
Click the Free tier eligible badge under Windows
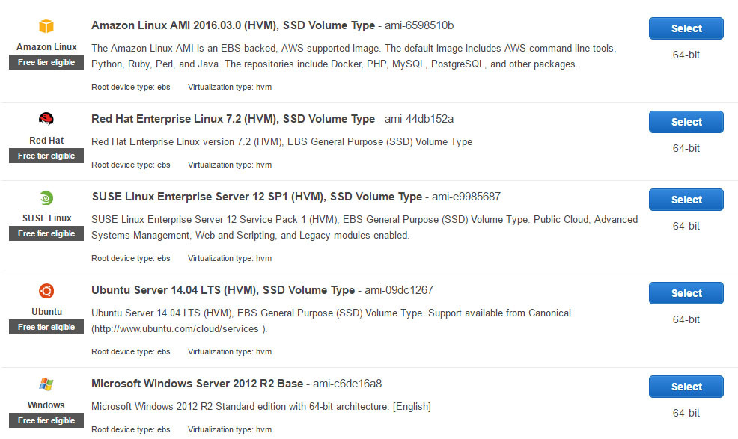tap(46, 420)
